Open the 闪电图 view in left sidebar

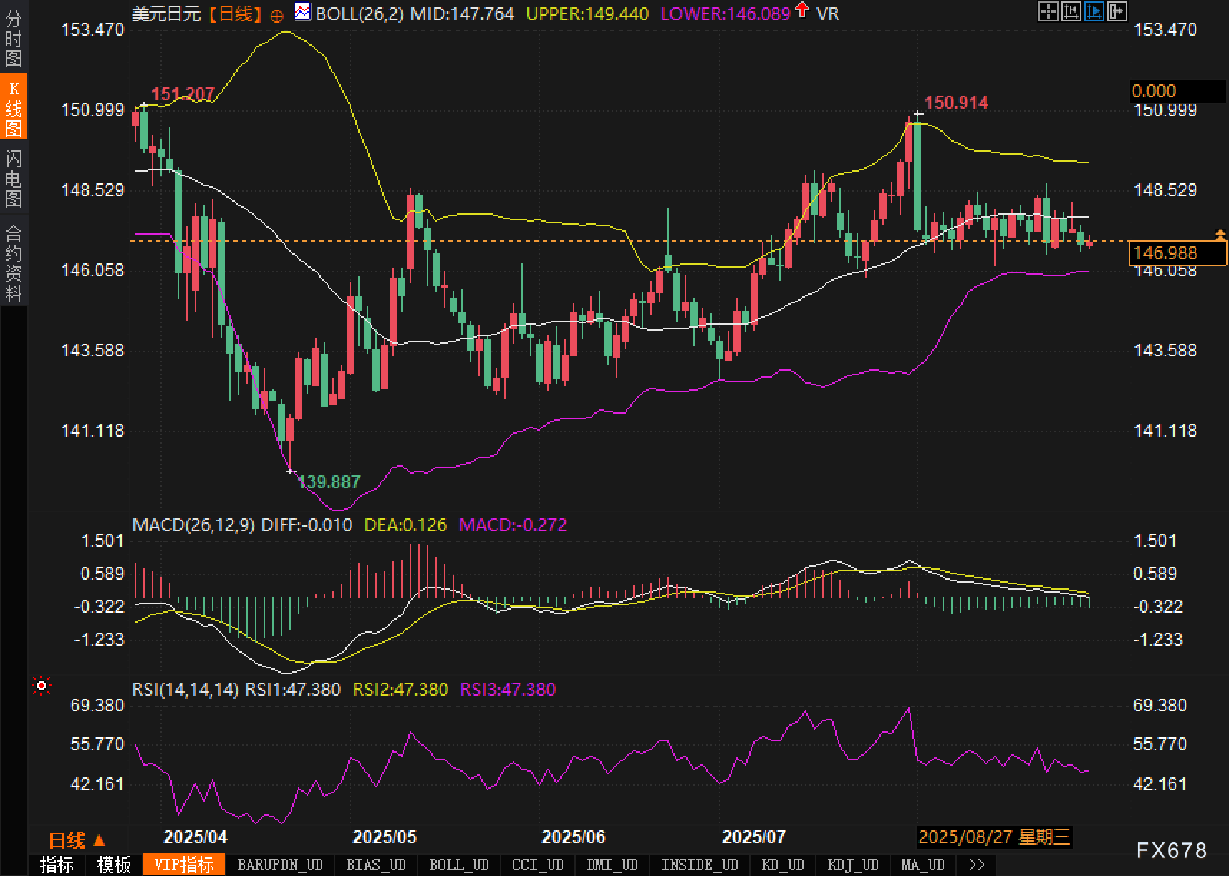(x=14, y=178)
